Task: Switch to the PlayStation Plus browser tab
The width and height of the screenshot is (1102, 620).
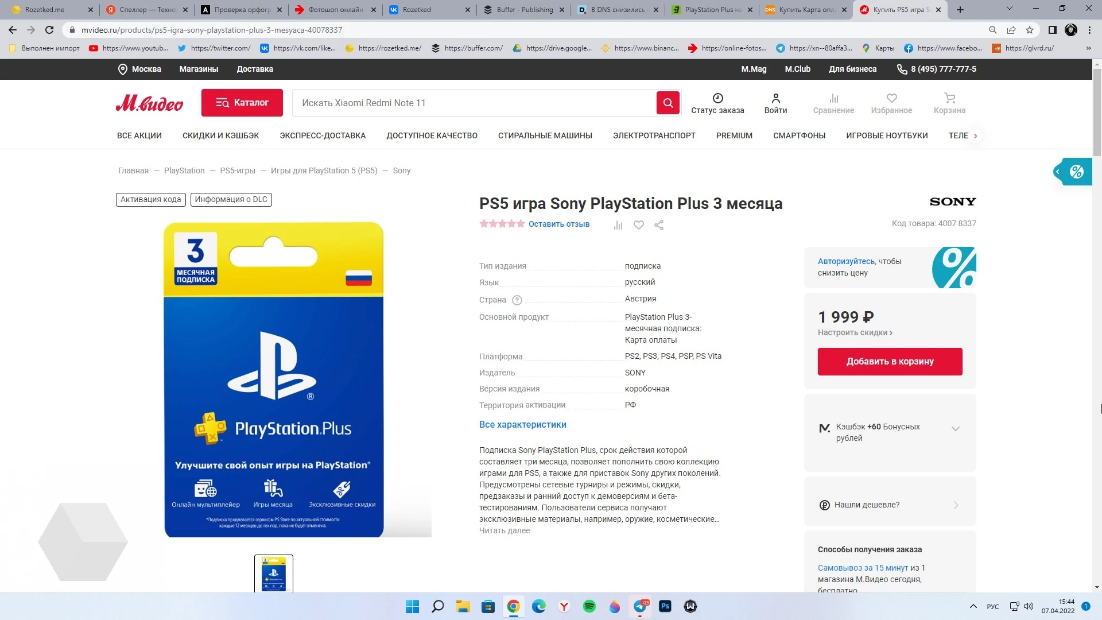Action: (x=713, y=10)
